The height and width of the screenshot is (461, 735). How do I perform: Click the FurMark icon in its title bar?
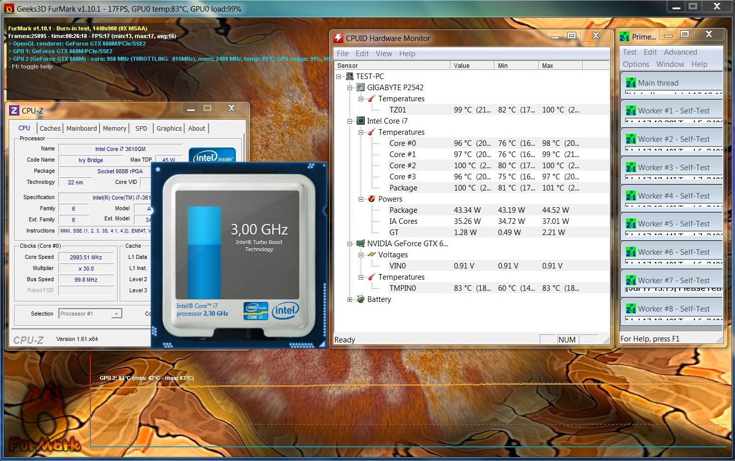click(x=9, y=9)
